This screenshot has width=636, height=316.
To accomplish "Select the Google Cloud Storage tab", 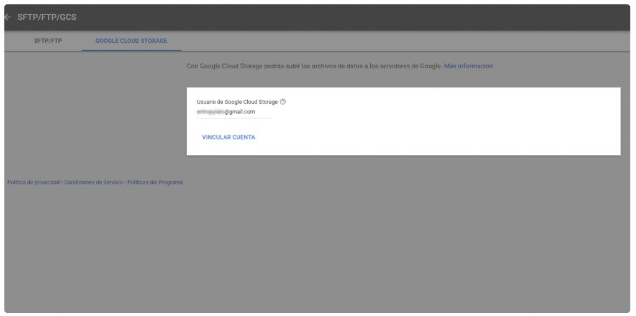I will click(x=132, y=41).
